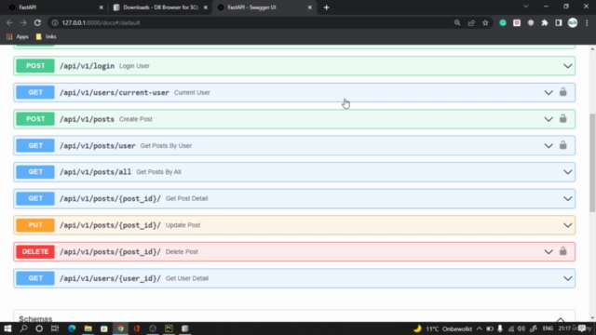This screenshot has width=596, height=335.
Task: Open File Explorer from taskbar
Action: [x=88, y=328]
